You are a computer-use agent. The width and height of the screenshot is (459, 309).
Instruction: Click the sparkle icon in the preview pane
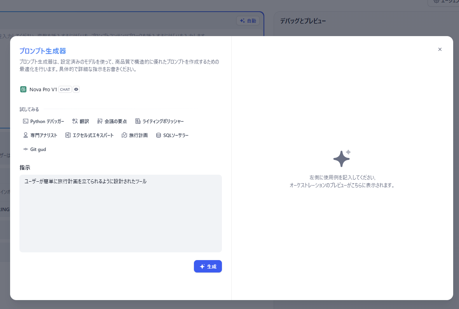[x=342, y=158]
